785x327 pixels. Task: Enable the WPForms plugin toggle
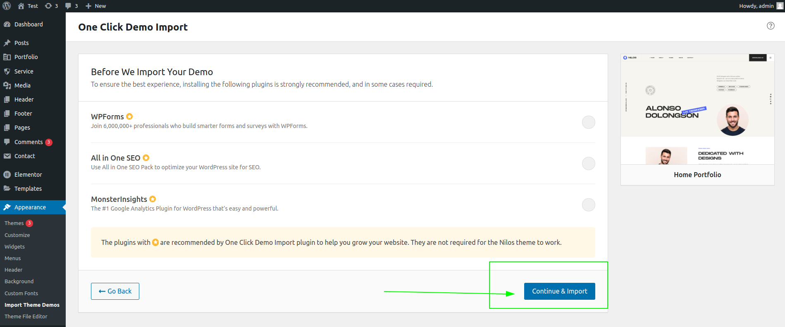tap(589, 122)
